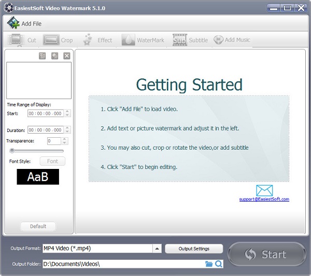311x276 pixels.
Task: Click the envelope email icon
Action: [x=264, y=190]
